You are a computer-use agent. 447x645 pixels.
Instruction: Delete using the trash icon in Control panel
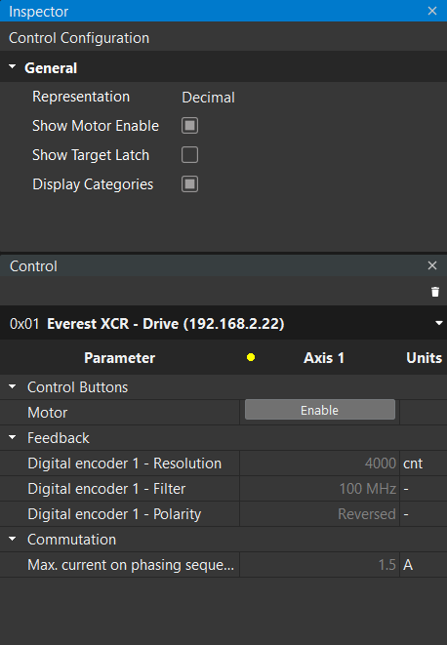(435, 292)
